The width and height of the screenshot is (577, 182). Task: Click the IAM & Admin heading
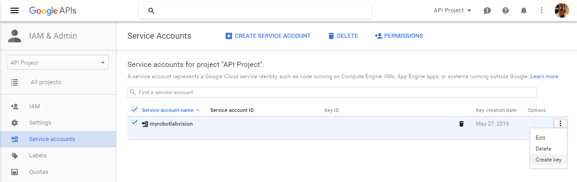pyautogui.click(x=53, y=36)
